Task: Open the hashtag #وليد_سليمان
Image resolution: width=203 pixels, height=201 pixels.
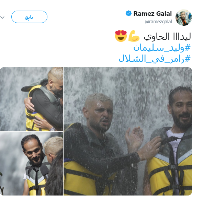Action: 162,48
